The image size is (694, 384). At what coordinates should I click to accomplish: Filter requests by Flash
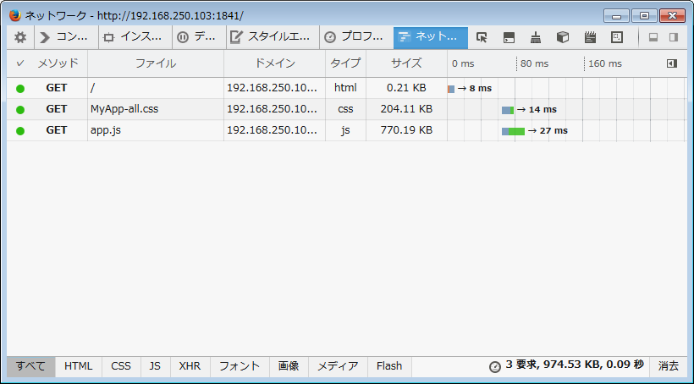tap(389, 366)
